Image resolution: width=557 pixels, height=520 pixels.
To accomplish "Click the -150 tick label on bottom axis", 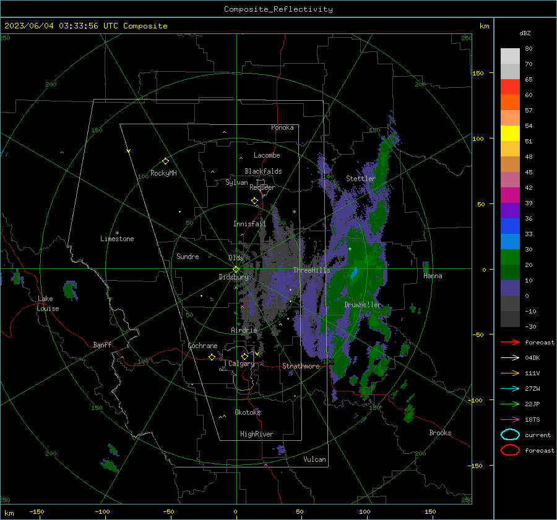I will [x=37, y=511].
